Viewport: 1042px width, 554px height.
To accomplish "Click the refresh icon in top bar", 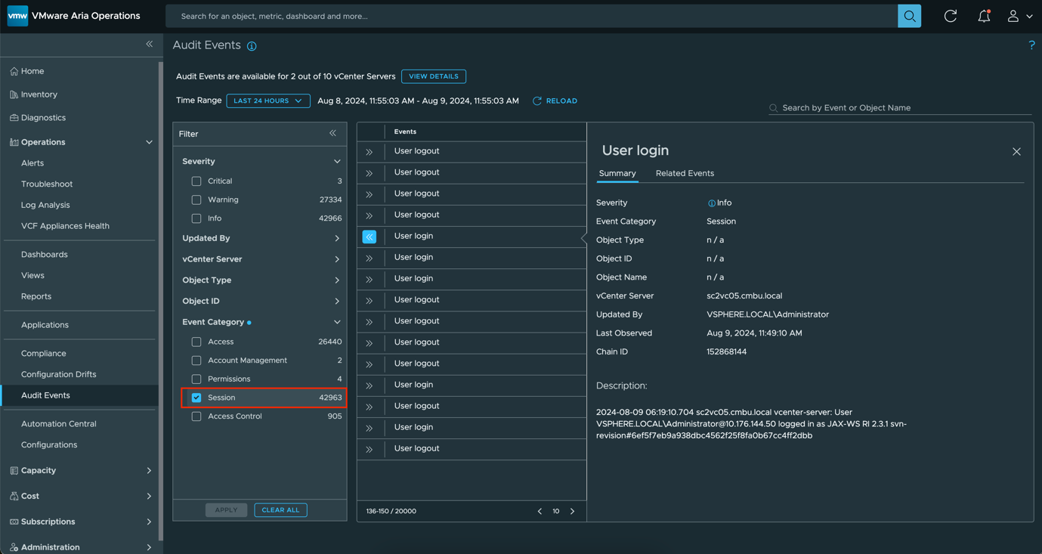I will (951, 16).
